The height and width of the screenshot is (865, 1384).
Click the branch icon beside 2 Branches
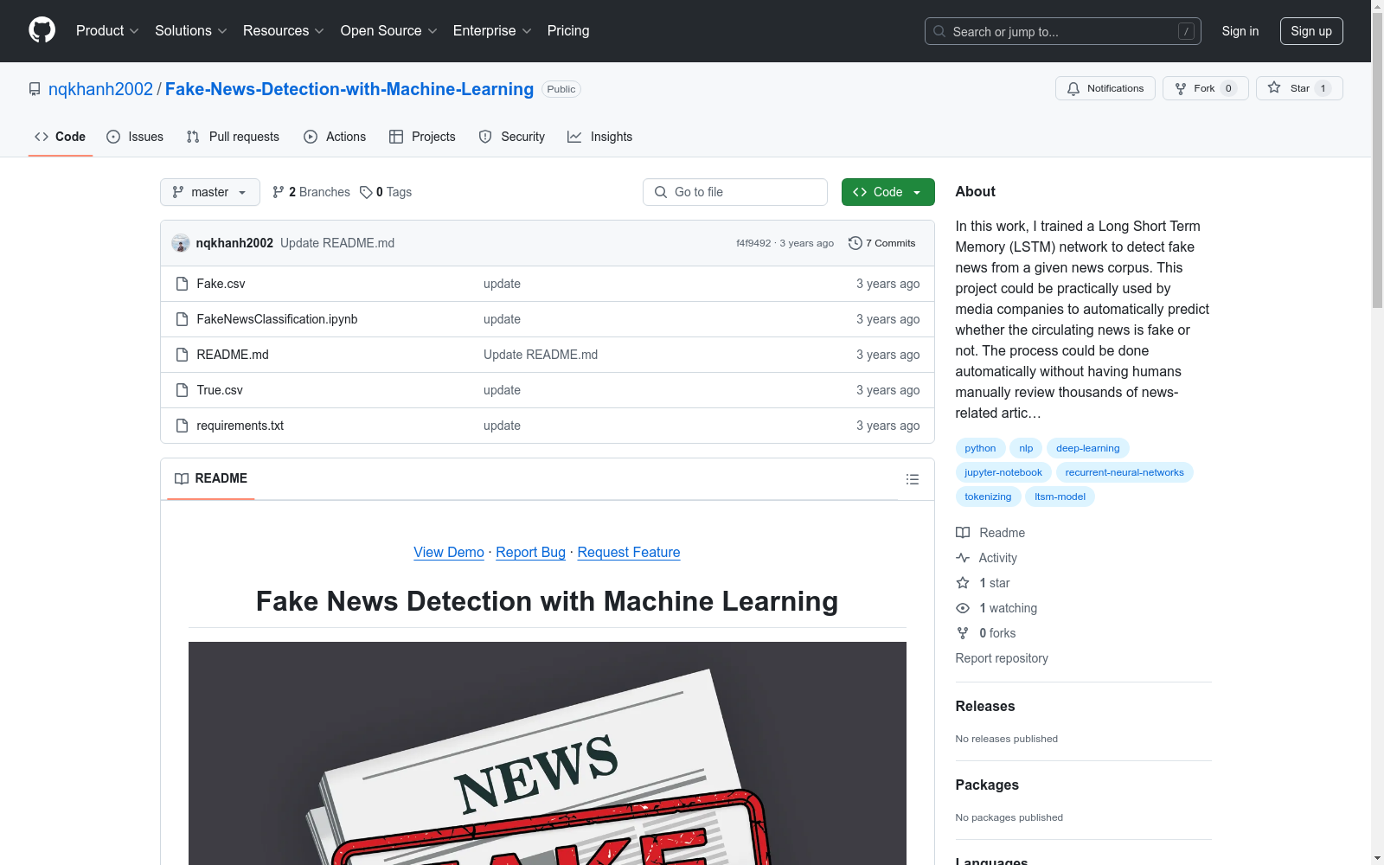click(x=279, y=192)
